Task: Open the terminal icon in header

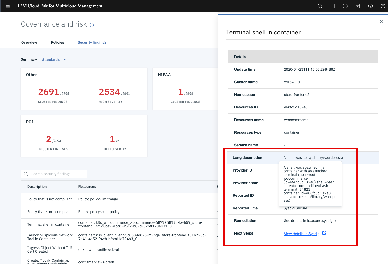Action: (x=358, y=6)
